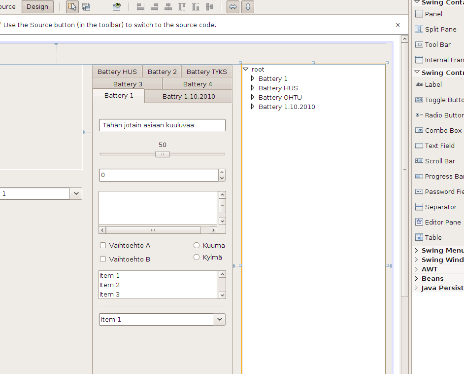
Task: Click the preview design eye icon
Action: coord(117,6)
